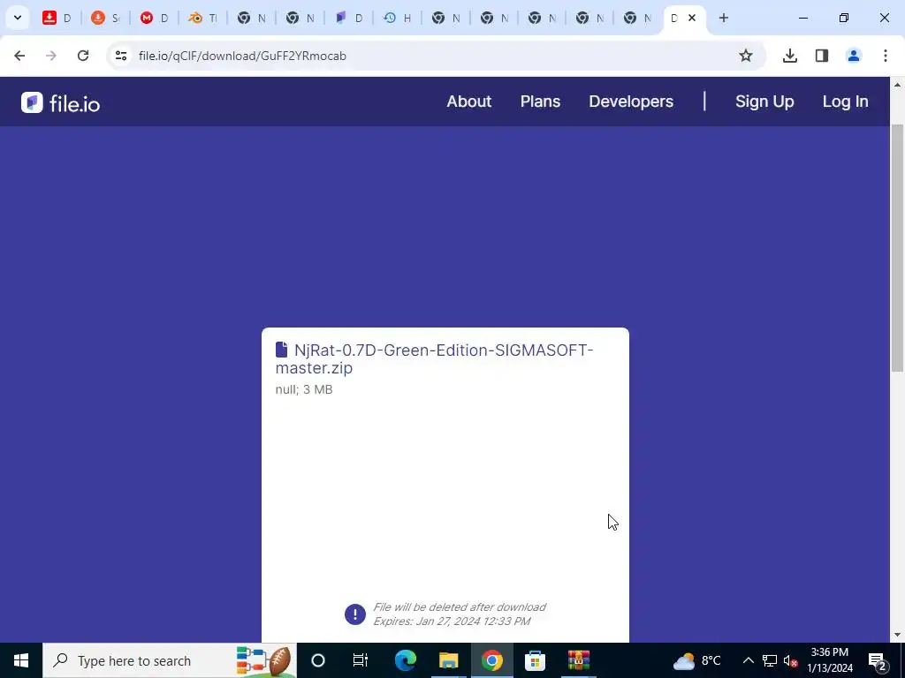Open WinRAR from taskbar
The height and width of the screenshot is (678, 905).
coord(578,660)
